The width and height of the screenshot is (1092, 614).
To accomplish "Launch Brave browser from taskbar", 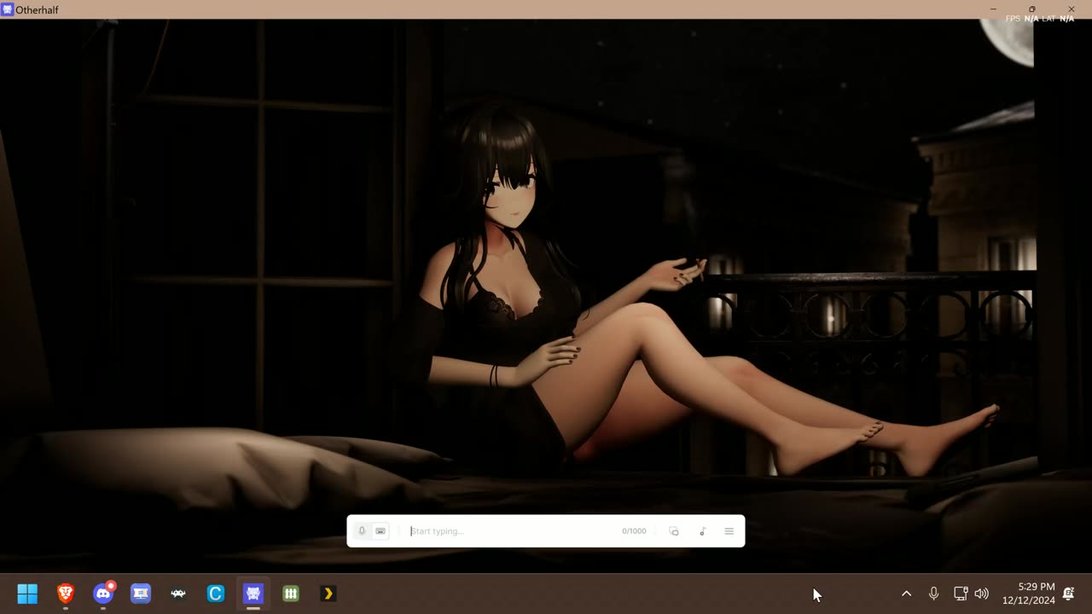I will pos(66,594).
